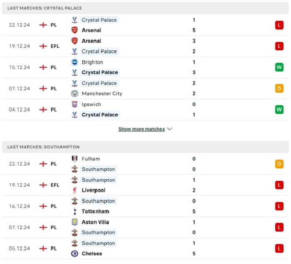Click the Arsenal crest in the 22.12.24 match
The width and height of the screenshot is (291, 264).
click(74, 30)
